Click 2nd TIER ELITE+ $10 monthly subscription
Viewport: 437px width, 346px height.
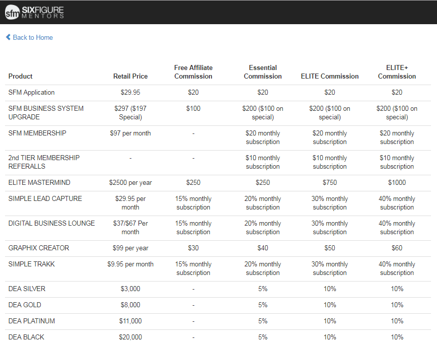(397, 162)
